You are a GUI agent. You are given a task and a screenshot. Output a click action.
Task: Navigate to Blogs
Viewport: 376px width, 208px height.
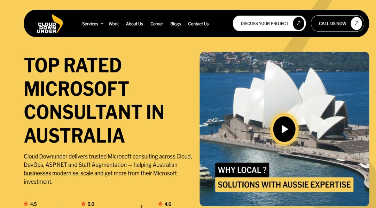pyautogui.click(x=175, y=24)
